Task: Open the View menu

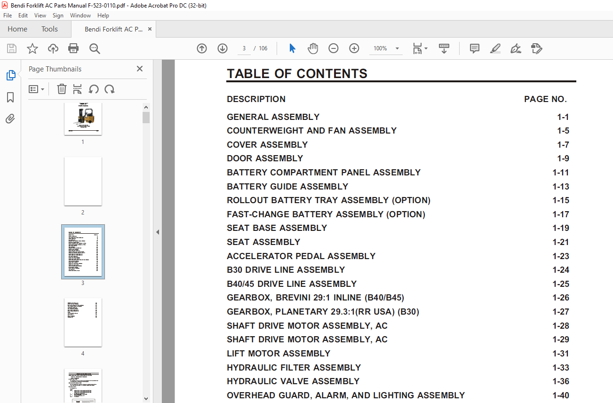Action: 40,16
